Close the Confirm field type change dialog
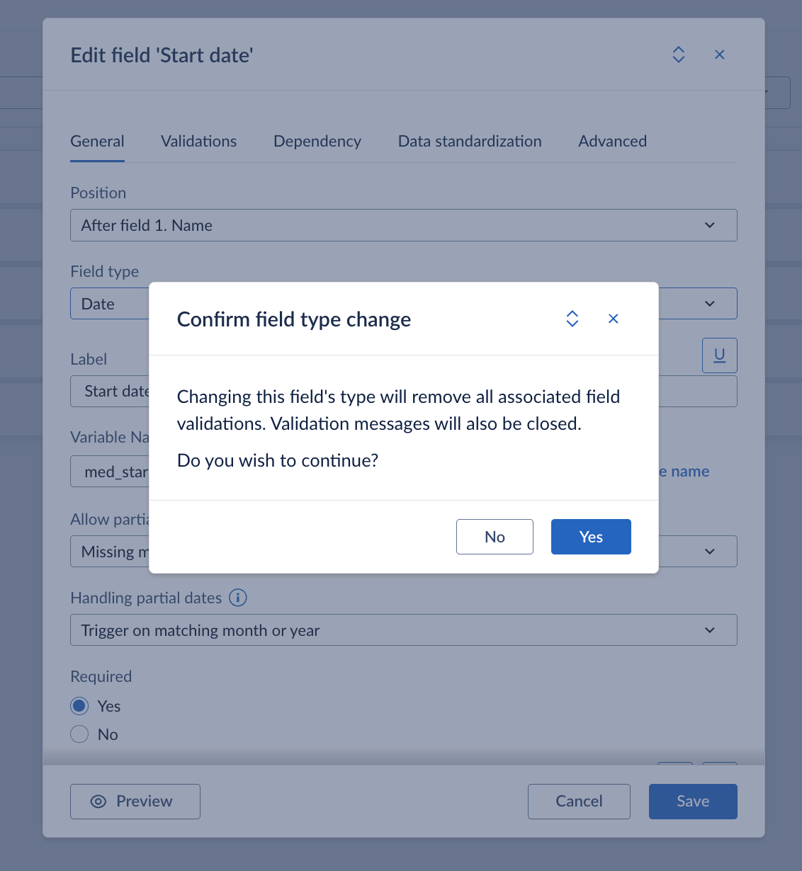The image size is (802, 871). point(614,319)
